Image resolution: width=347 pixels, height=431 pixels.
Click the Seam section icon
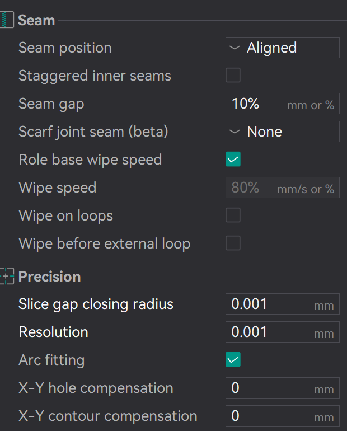[x=7, y=21]
